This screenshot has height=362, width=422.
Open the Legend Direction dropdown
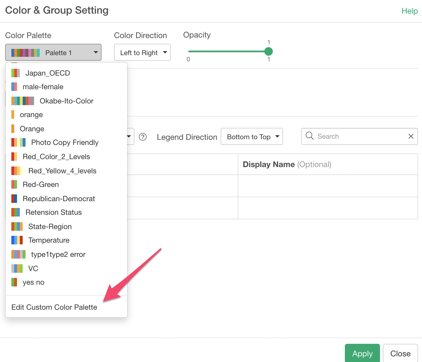pos(252,136)
